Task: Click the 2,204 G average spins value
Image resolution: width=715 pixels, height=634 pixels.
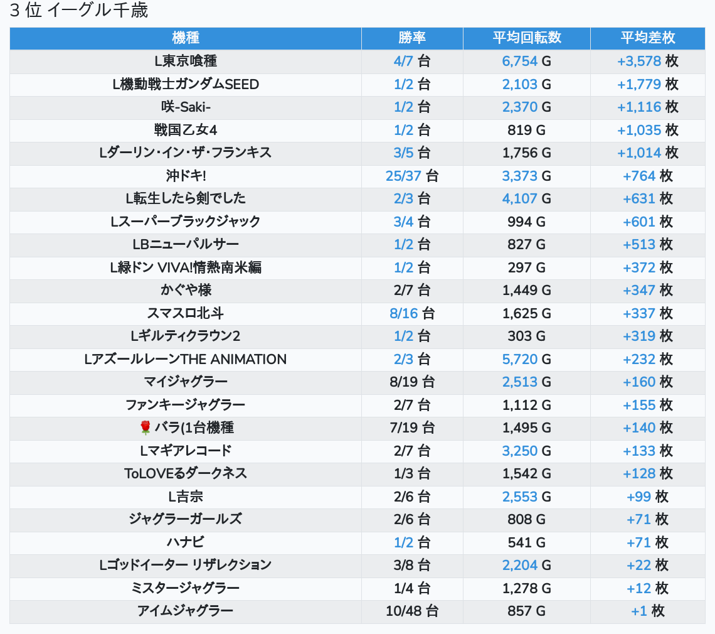Action: [x=527, y=566]
